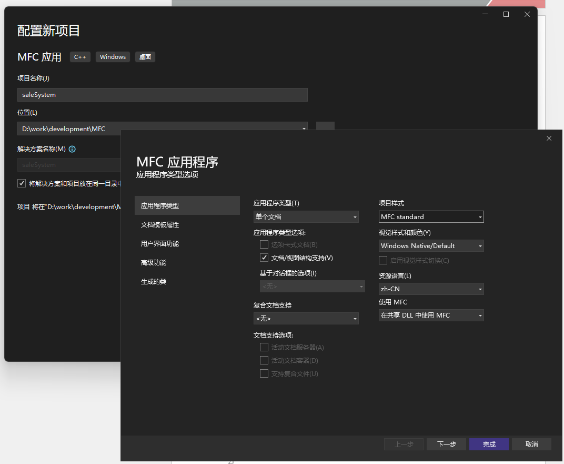Select the 高级功能 page
The width and height of the screenshot is (564, 464).
click(x=154, y=263)
